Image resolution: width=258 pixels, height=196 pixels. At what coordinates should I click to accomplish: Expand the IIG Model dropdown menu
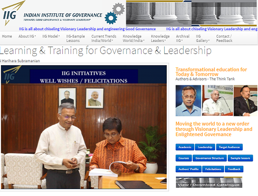pos(51,36)
